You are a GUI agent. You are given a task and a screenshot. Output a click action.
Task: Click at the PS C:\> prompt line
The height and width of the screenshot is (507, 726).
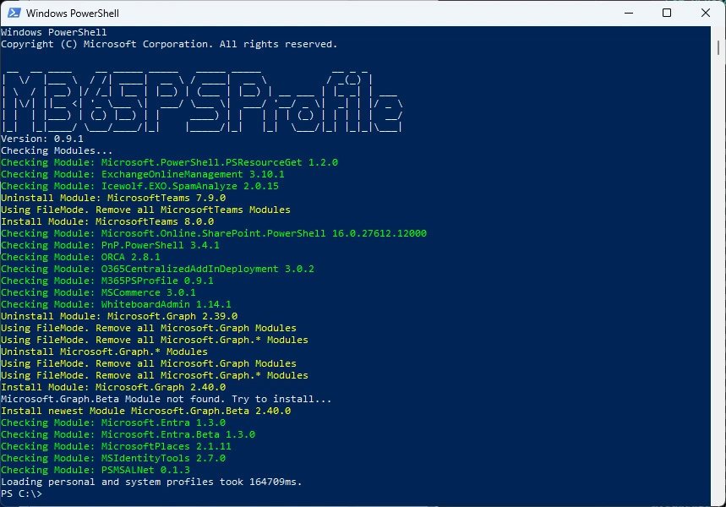[x=21, y=493]
